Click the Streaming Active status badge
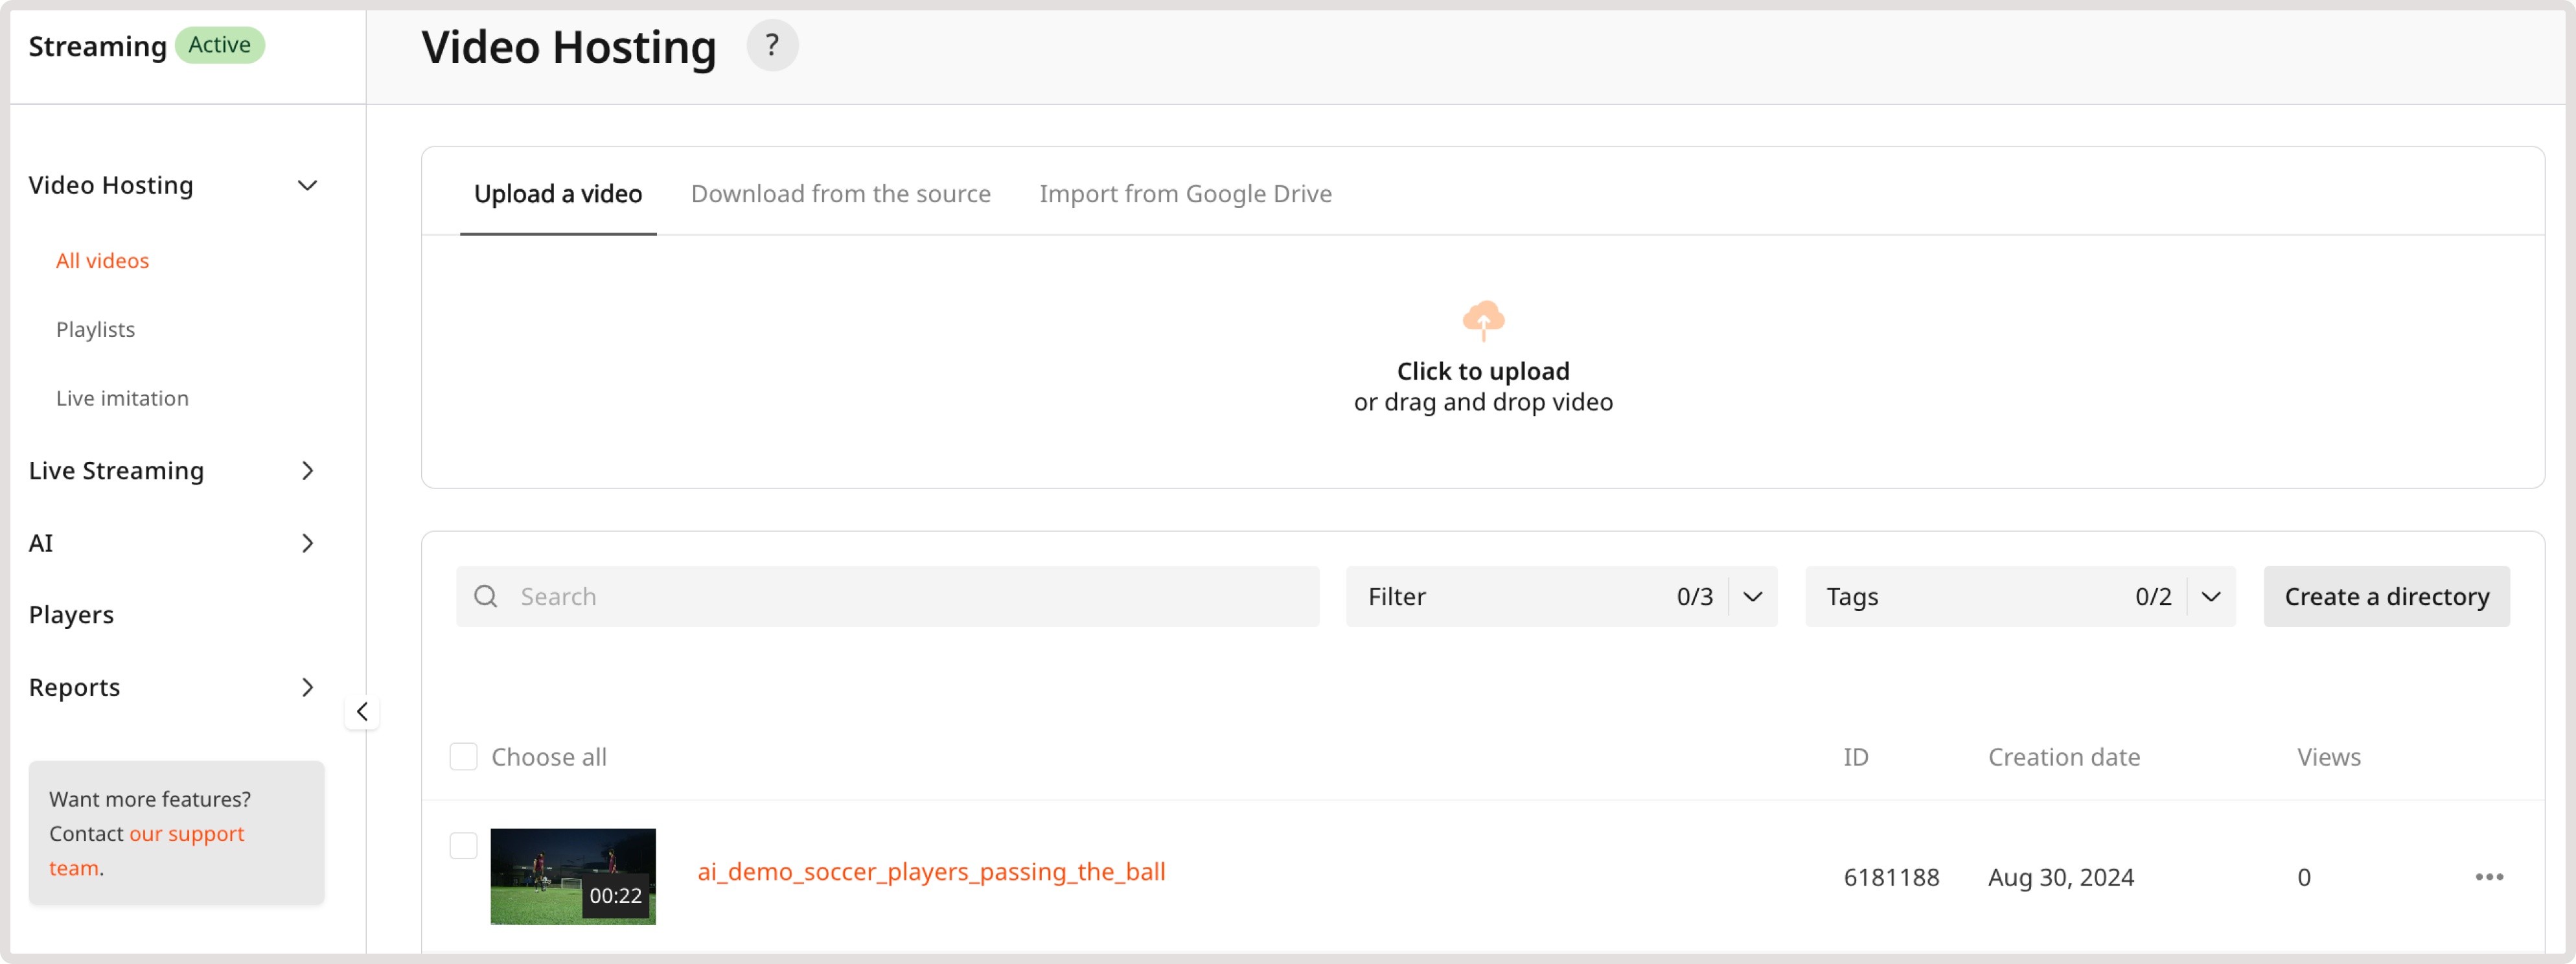This screenshot has width=2576, height=964. [x=219, y=44]
